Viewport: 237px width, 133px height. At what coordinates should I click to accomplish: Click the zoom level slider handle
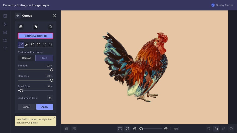coord(141,129)
